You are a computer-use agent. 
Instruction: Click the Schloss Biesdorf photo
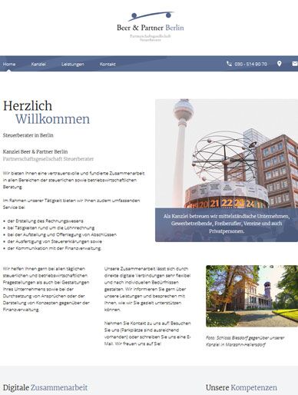coord(252,296)
